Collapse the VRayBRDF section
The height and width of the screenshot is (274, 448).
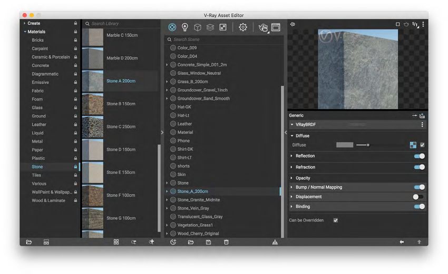coord(292,124)
